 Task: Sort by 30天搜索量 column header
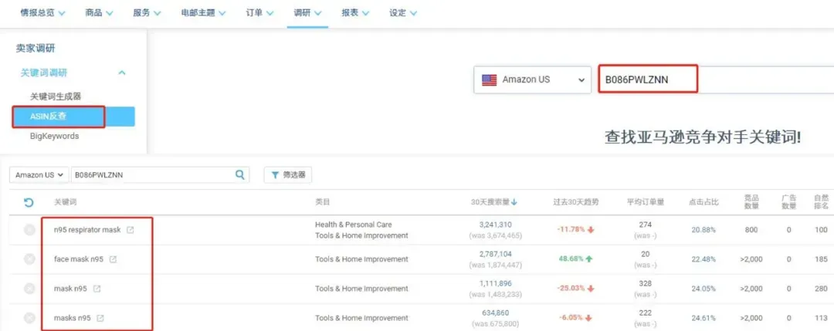click(494, 202)
